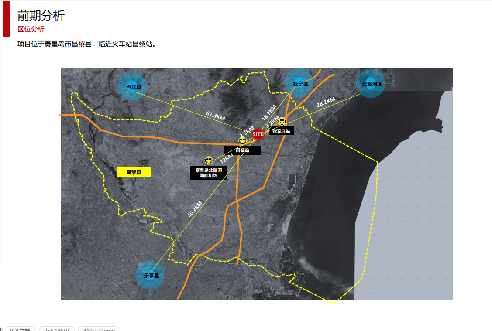Click the 秦皇岛北戴河国际机场 label box
This screenshot has width=492, height=331.
coord(209,173)
